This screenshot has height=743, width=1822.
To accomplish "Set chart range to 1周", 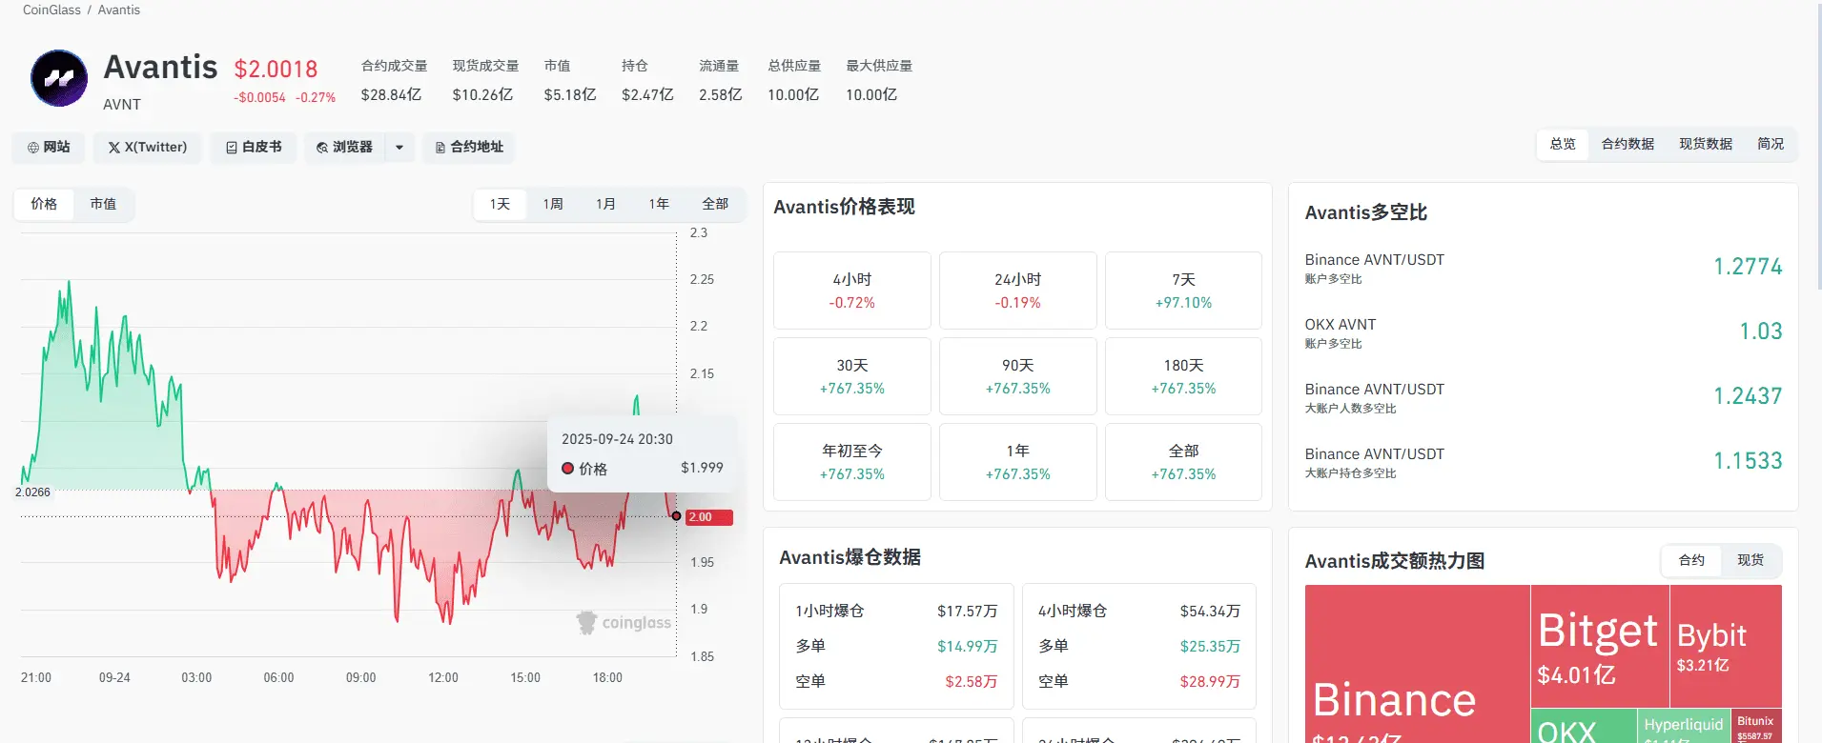I will (553, 204).
